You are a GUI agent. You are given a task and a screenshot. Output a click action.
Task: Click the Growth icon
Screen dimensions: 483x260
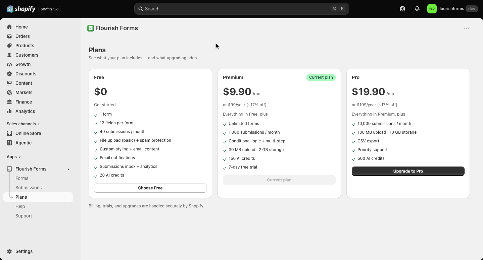(9, 64)
